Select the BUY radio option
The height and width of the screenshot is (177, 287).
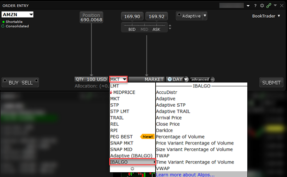click(x=5, y=80)
